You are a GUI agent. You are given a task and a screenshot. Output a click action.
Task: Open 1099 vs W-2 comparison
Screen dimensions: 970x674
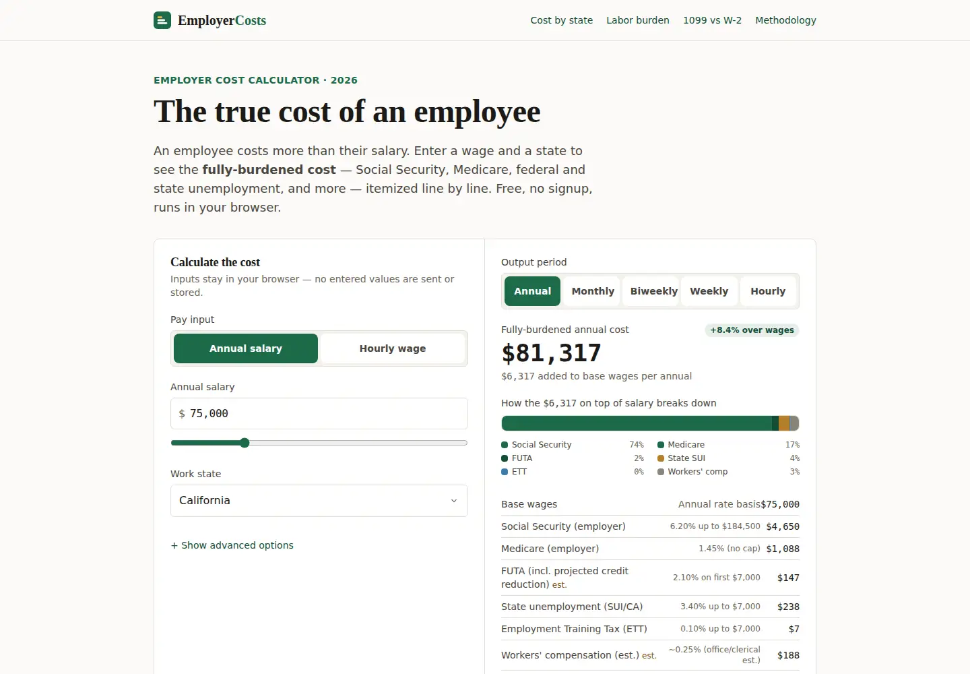point(712,20)
